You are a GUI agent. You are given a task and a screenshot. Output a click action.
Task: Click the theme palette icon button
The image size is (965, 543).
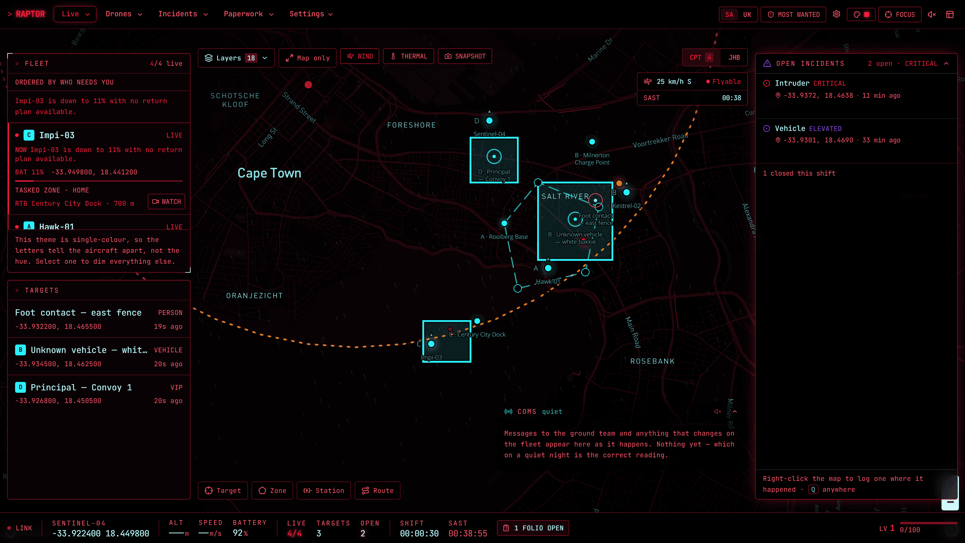(861, 14)
